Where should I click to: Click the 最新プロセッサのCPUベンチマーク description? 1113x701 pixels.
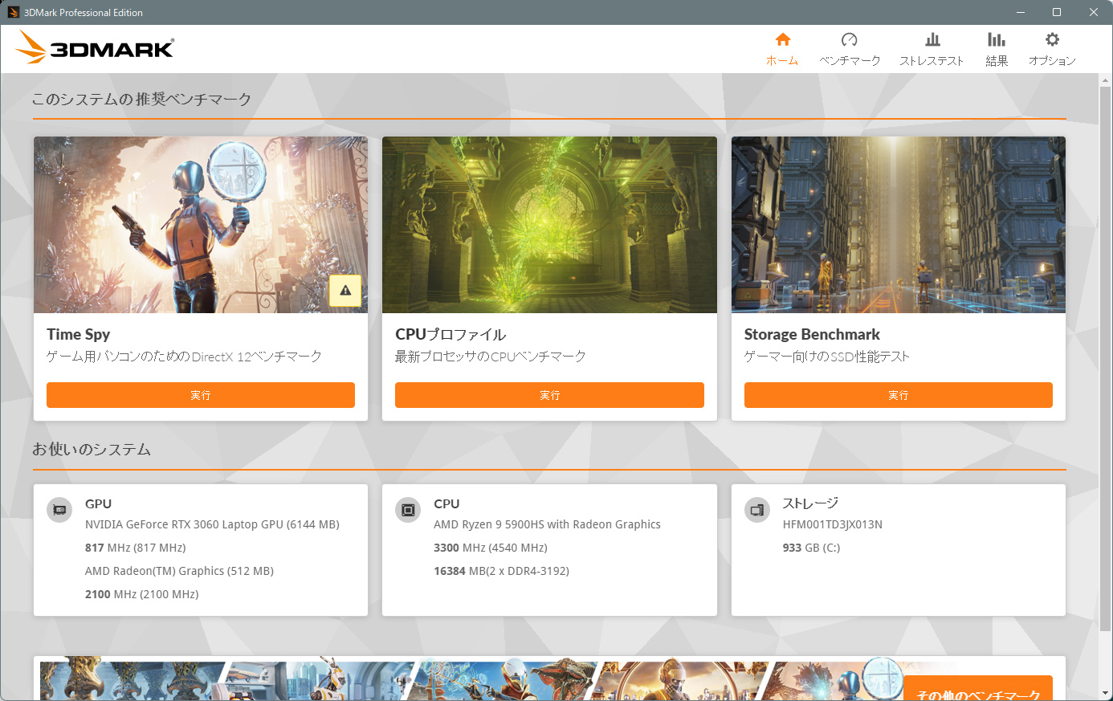[x=491, y=357]
